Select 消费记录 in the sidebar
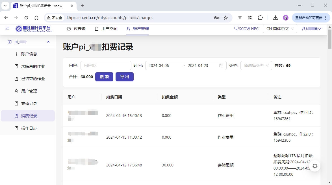 click(28, 116)
